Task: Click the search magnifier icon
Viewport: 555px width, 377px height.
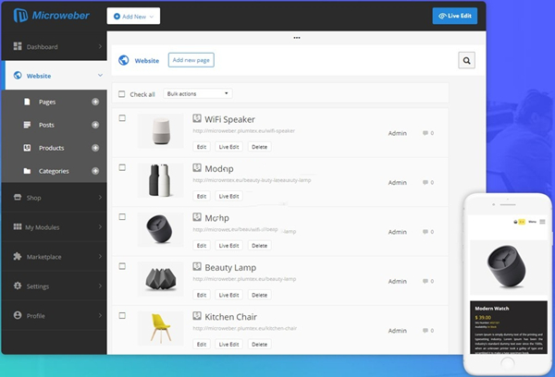Action: pyautogui.click(x=467, y=61)
